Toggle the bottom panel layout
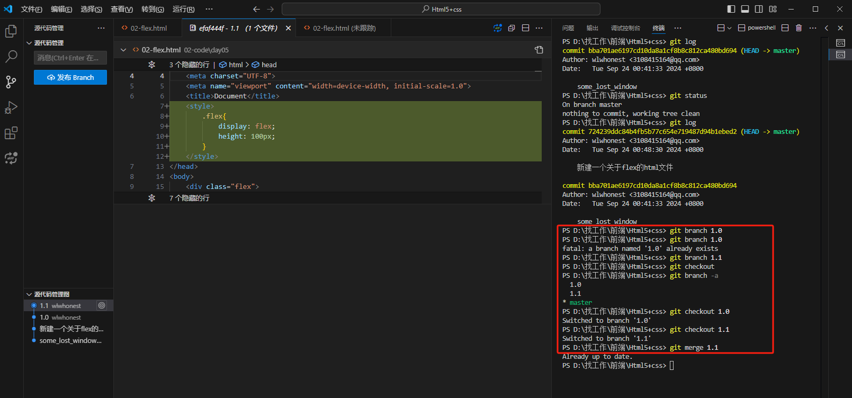 click(745, 9)
